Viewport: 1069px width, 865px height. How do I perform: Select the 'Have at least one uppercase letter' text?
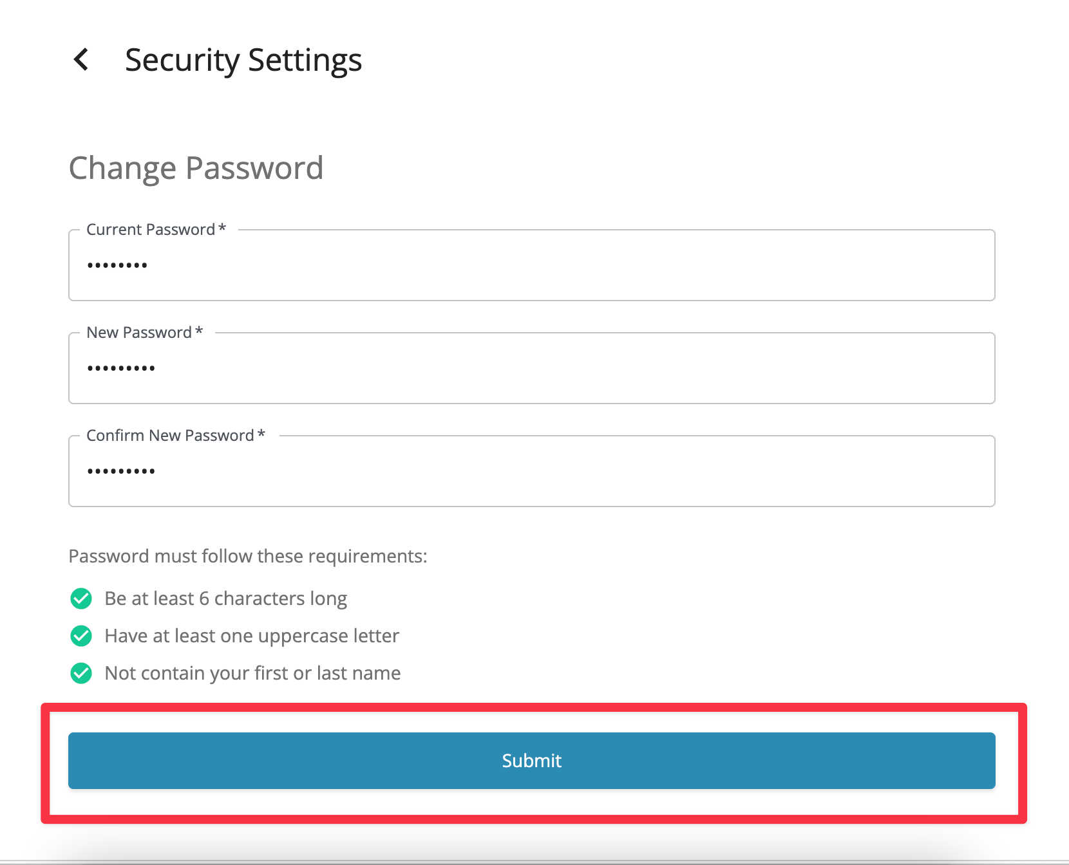click(x=252, y=636)
